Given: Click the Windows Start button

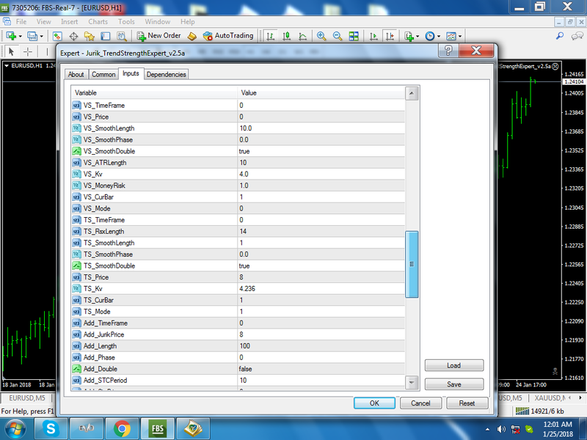Looking at the screenshot, I should coord(15,429).
